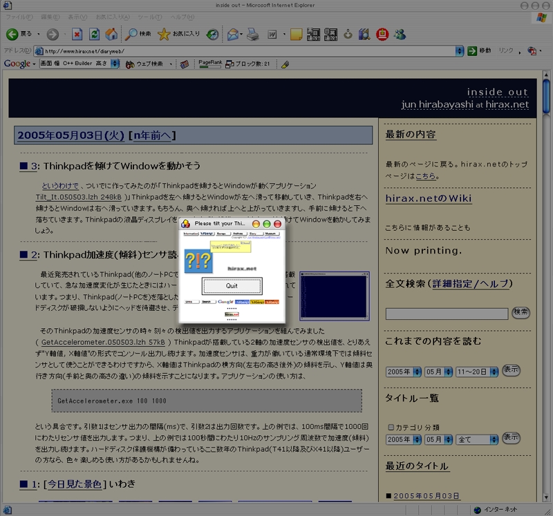Expand the 11～20日 day-range dropdown
Image resolution: width=553 pixels, height=516 pixels.
tap(476, 372)
